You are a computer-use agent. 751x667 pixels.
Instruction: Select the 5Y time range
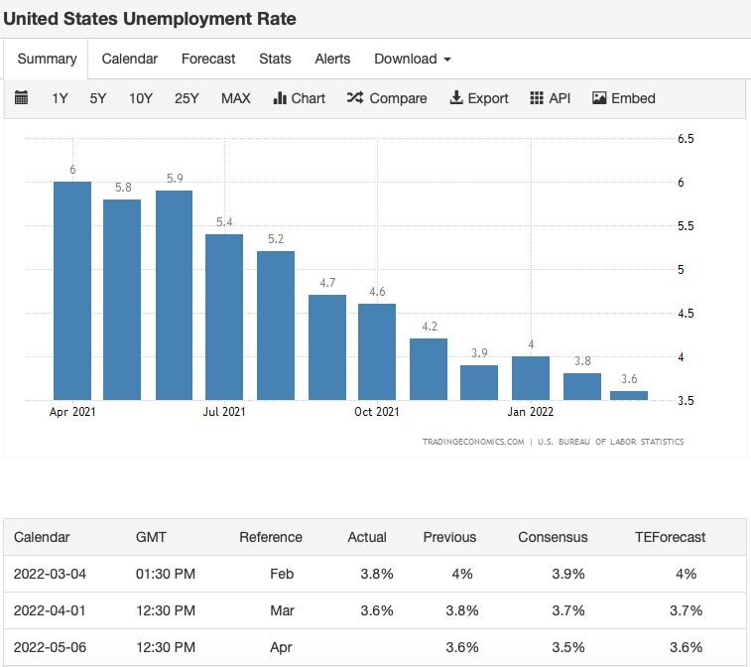[97, 98]
